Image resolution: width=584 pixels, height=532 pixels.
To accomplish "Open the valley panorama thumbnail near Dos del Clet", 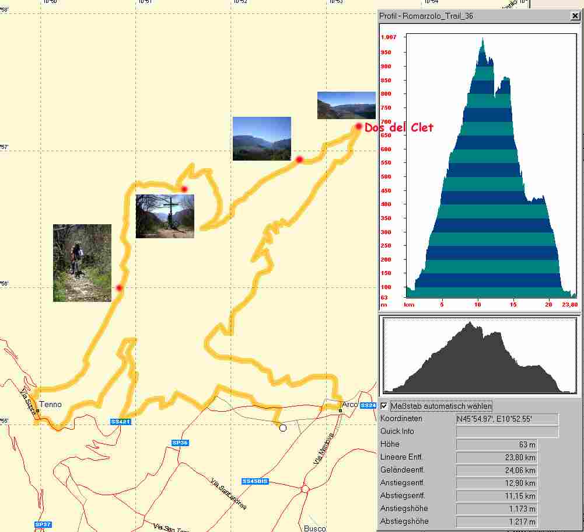I will click(346, 105).
